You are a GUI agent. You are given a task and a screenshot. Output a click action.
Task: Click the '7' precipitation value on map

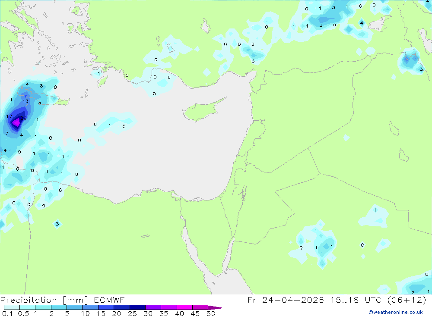pyautogui.click(x=7, y=133)
